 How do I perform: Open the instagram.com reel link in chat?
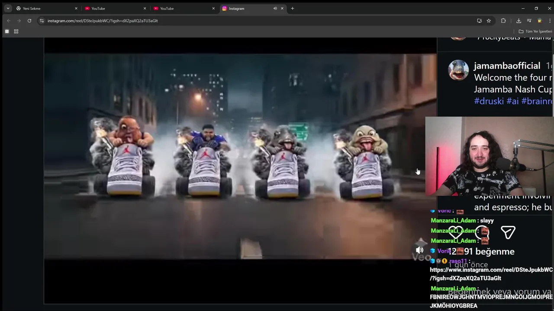click(491, 274)
